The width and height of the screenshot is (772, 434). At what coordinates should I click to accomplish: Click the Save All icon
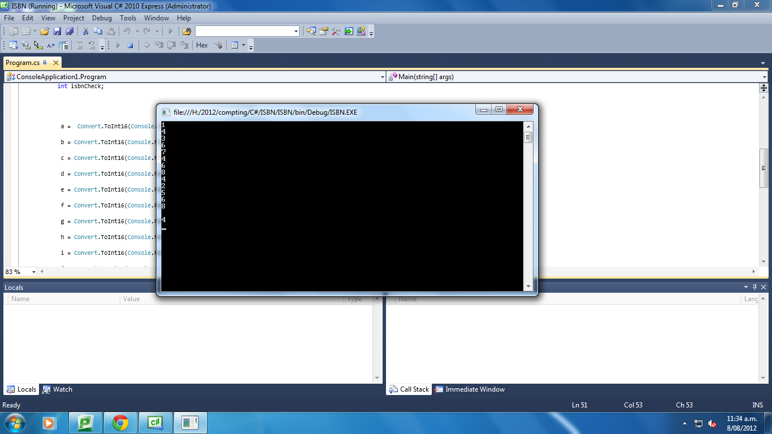coord(70,31)
